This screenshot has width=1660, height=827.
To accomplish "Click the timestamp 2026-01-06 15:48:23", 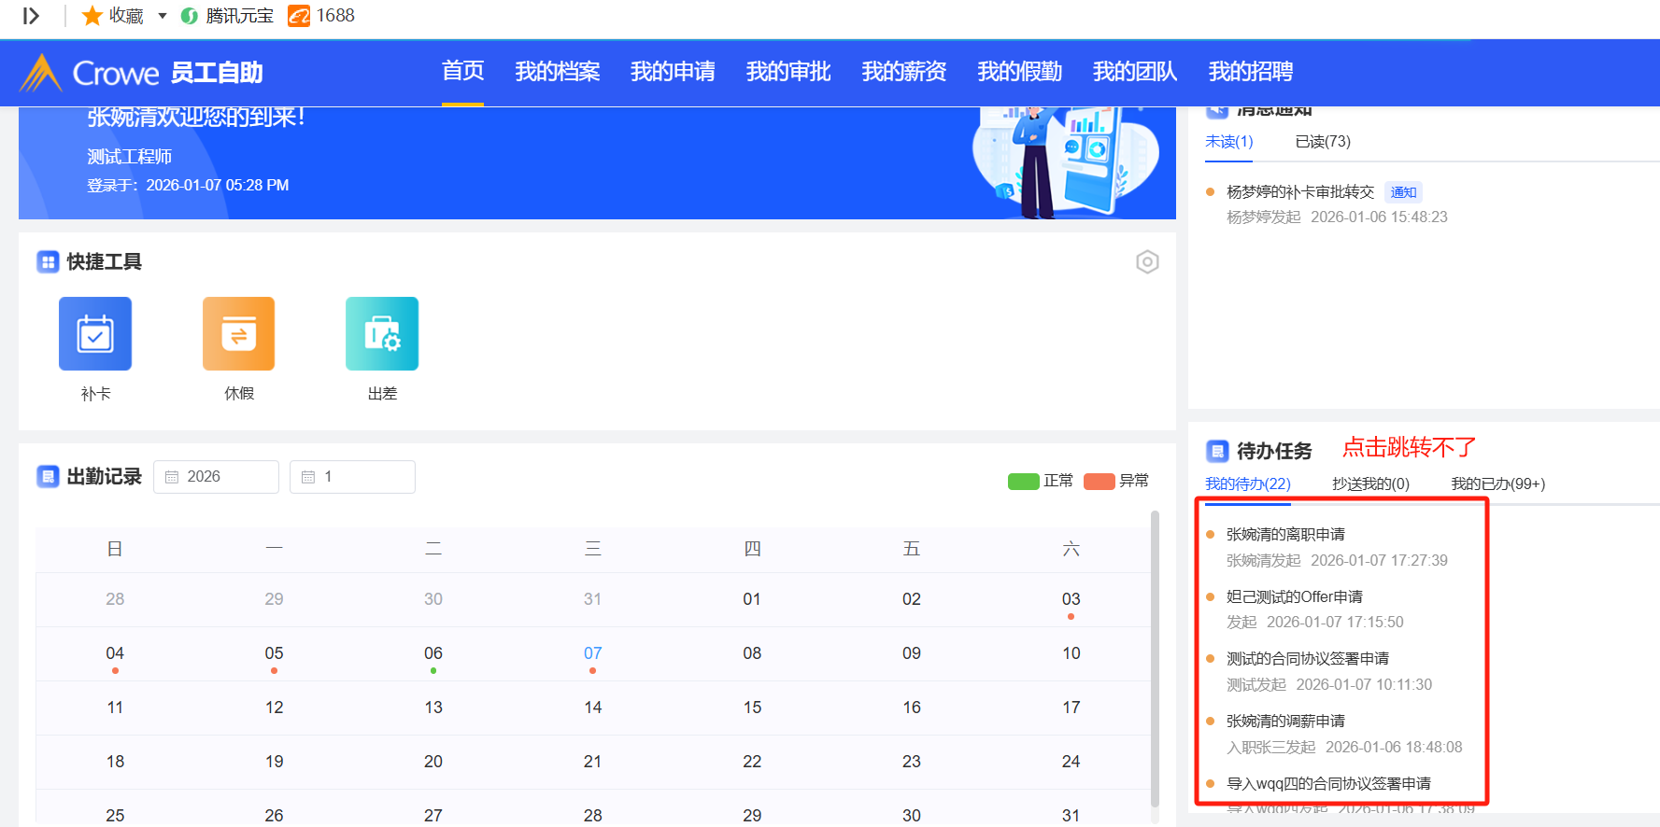I will [x=1379, y=217].
